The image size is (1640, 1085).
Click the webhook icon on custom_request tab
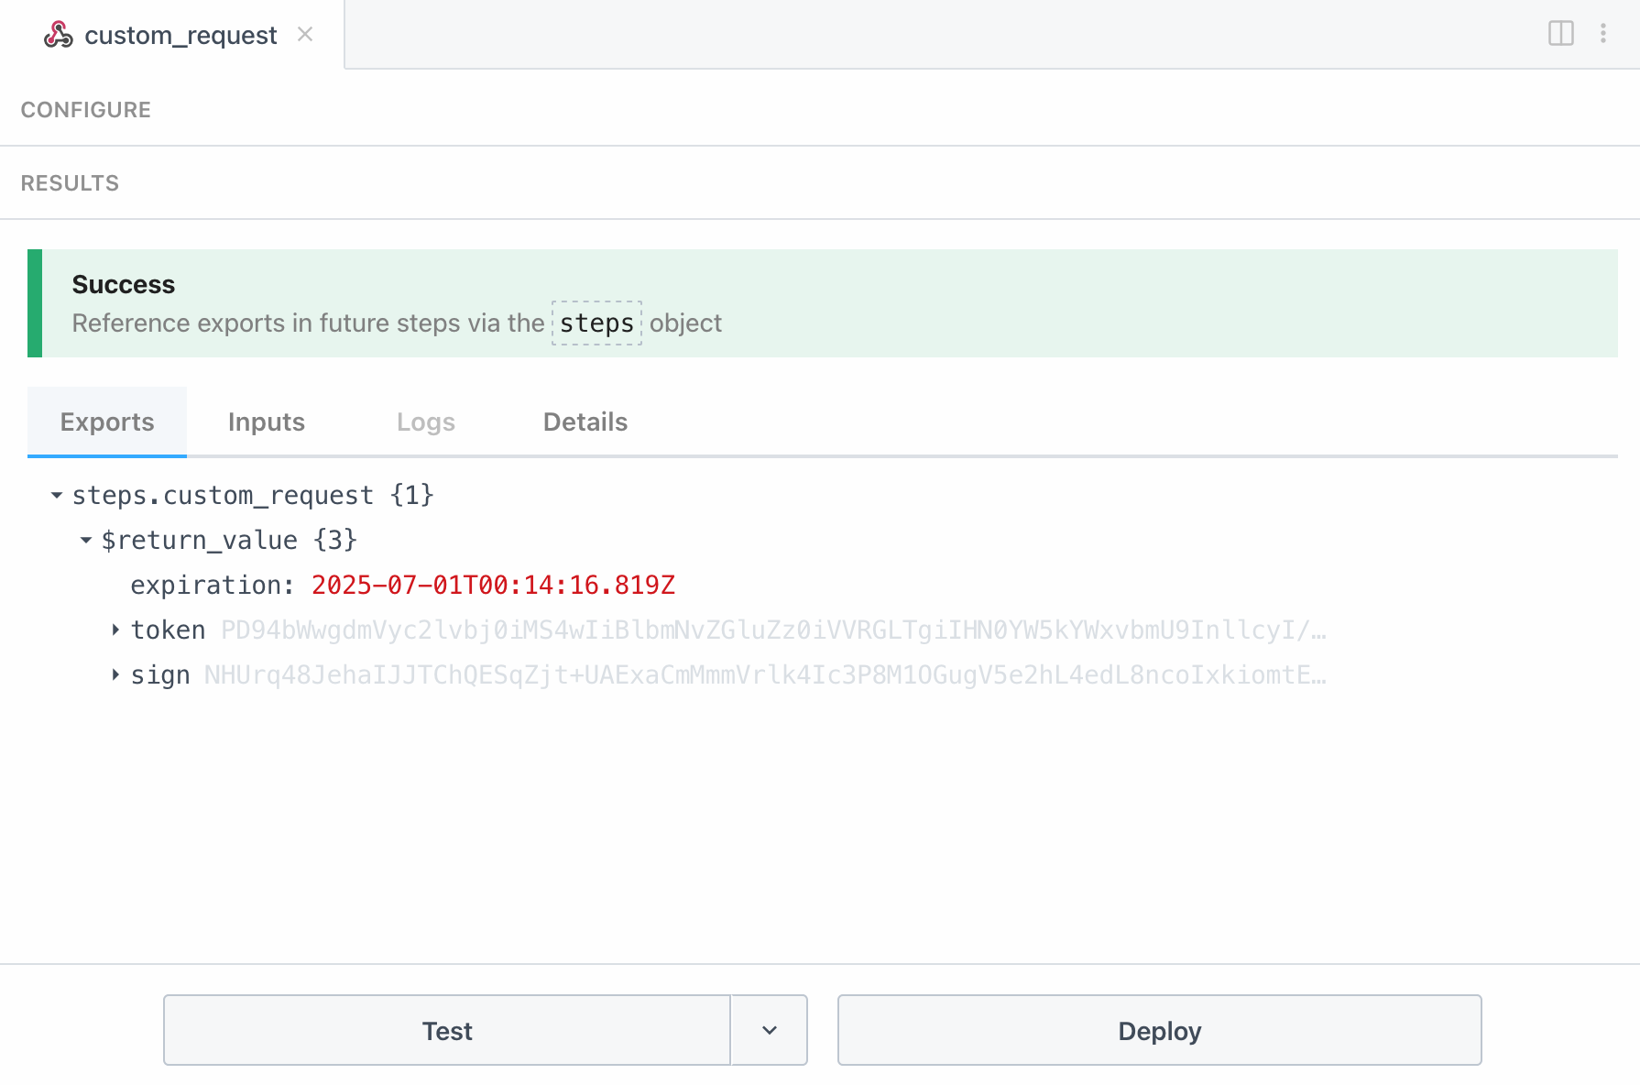click(59, 35)
